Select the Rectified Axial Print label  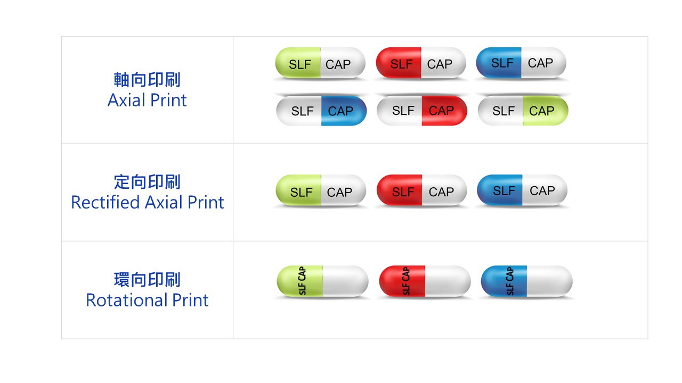pos(148,202)
